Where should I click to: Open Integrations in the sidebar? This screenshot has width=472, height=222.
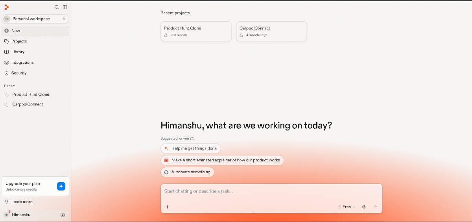pos(35,63)
